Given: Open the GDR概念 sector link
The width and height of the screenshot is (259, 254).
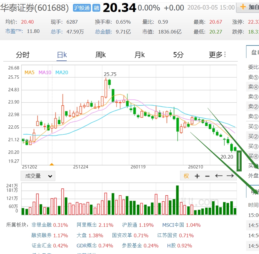Looking at the screenshot, I should pyautogui.click(x=87, y=246).
